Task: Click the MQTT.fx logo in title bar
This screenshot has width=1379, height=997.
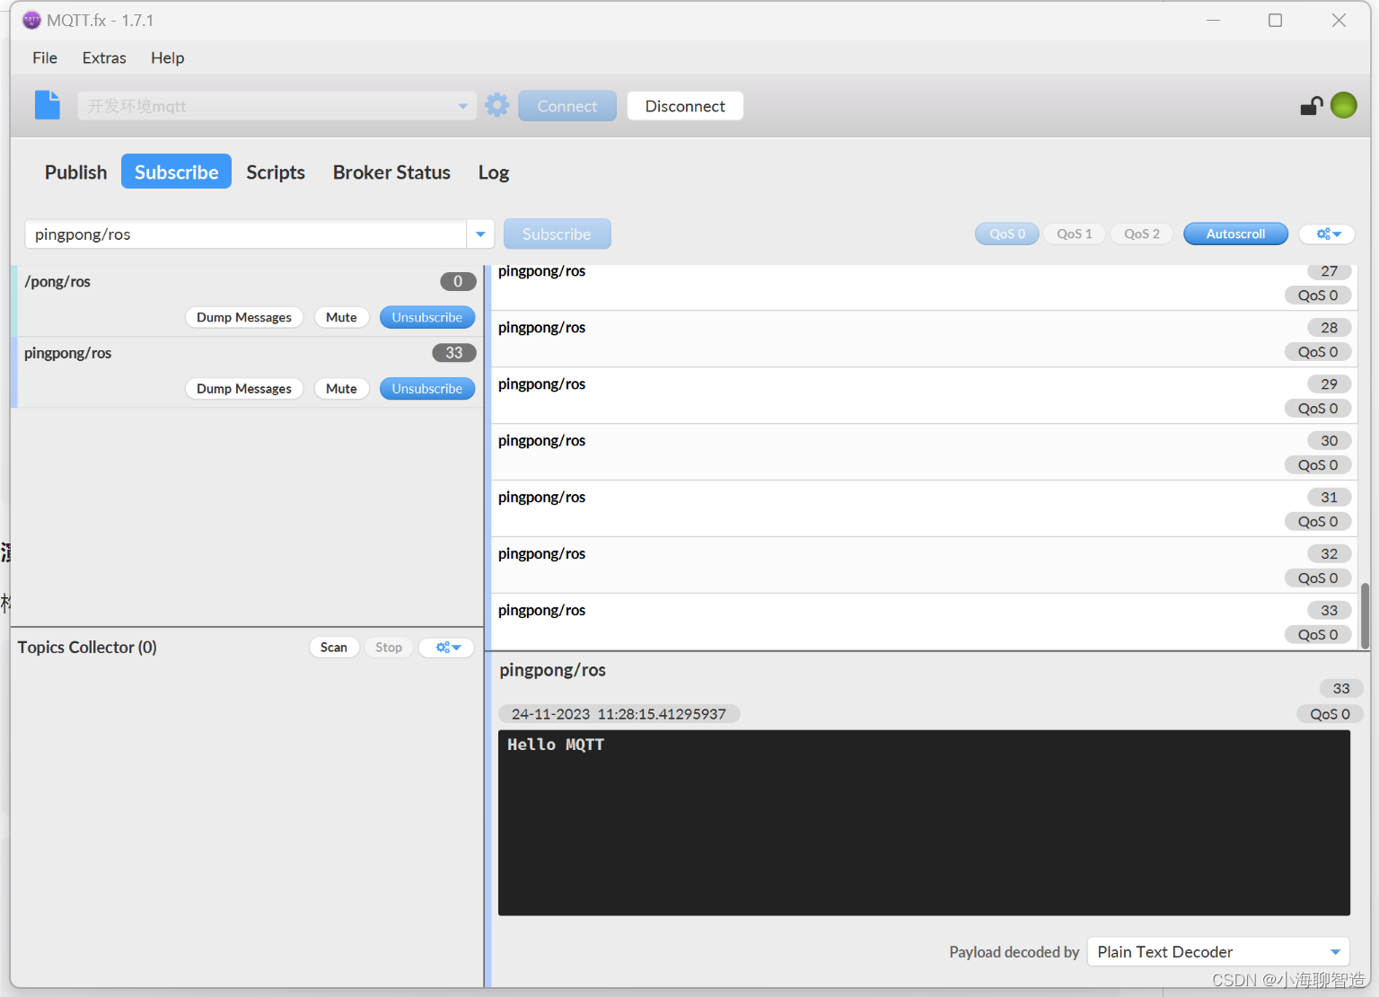Action: [31, 19]
